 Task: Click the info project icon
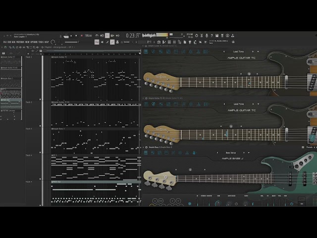(x=227, y=36)
